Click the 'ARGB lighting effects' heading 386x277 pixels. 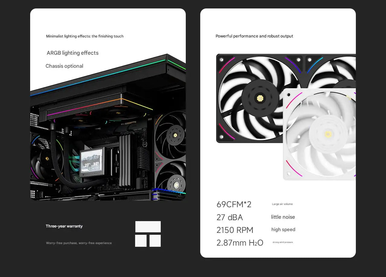click(73, 53)
